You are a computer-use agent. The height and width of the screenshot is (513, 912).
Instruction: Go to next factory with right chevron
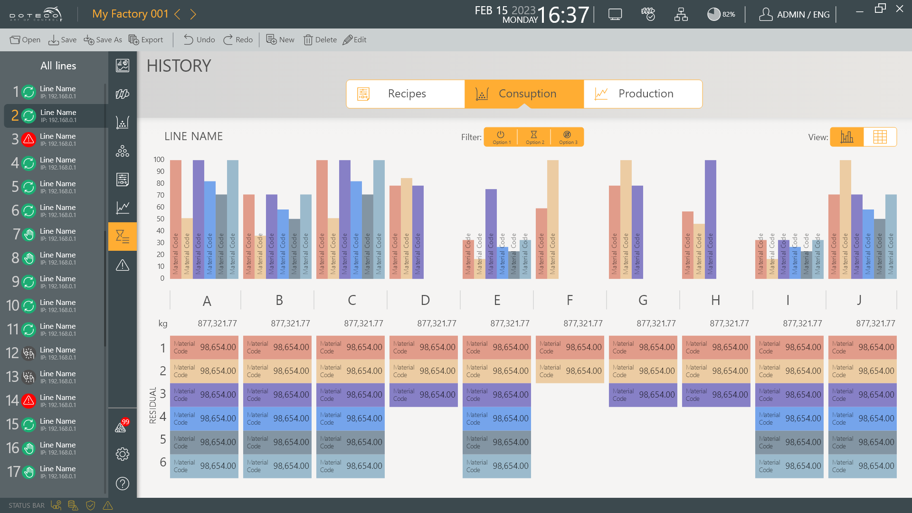click(193, 14)
